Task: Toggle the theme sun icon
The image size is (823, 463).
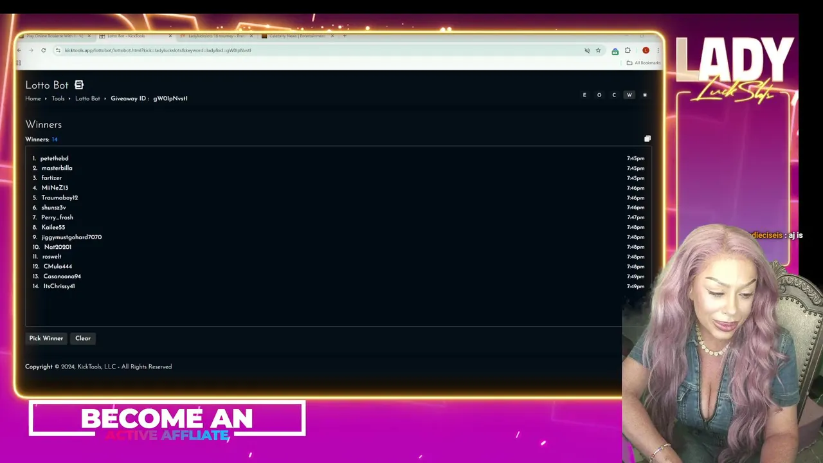Action: [645, 95]
